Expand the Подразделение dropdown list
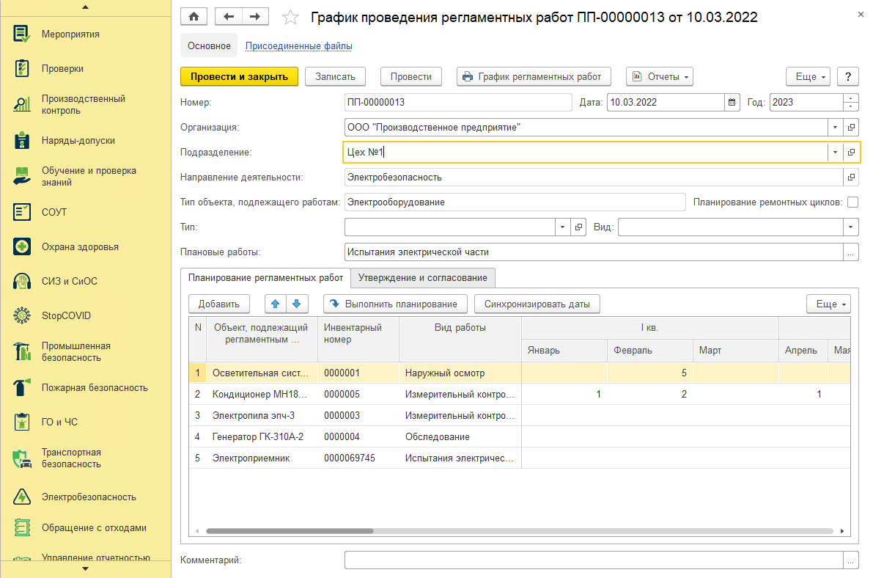The height and width of the screenshot is (578, 873). click(x=835, y=152)
